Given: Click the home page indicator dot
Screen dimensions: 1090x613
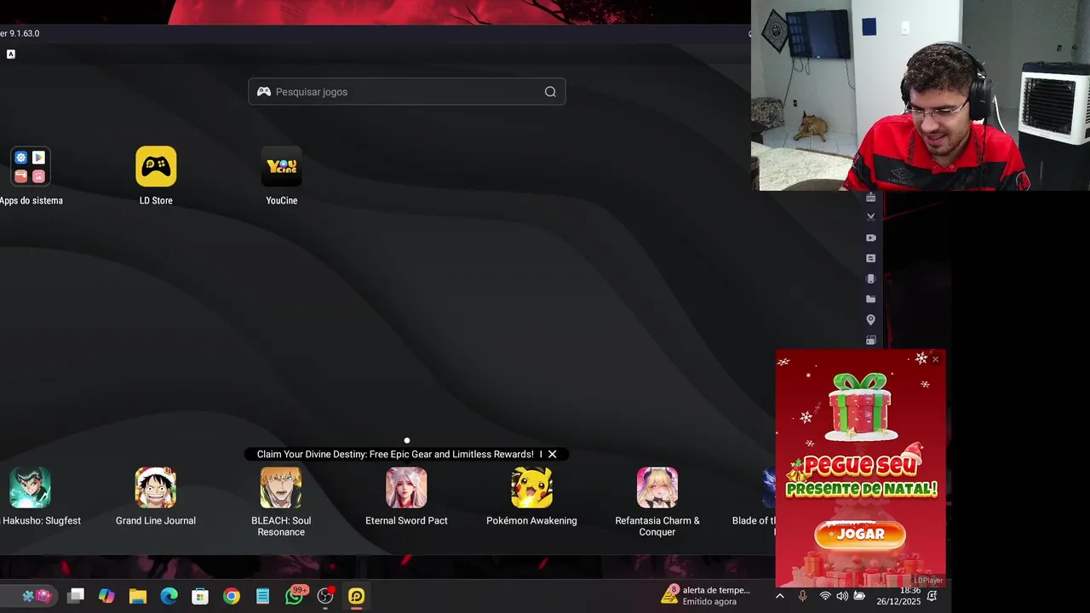Looking at the screenshot, I should point(407,440).
